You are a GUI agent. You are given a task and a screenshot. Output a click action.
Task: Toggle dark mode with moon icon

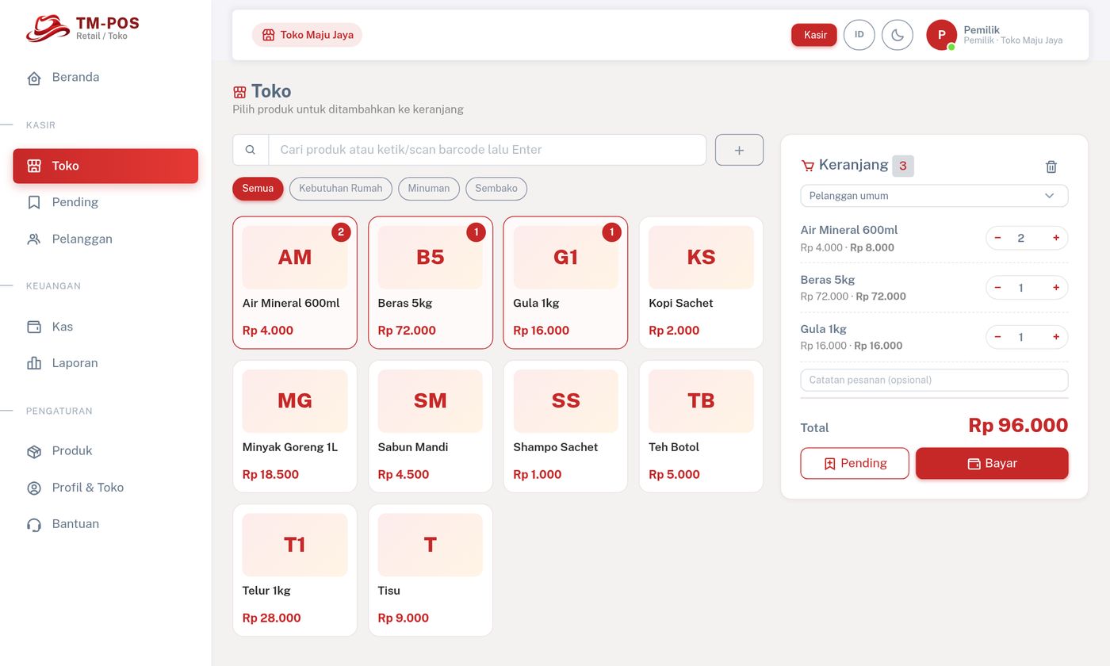click(x=898, y=35)
